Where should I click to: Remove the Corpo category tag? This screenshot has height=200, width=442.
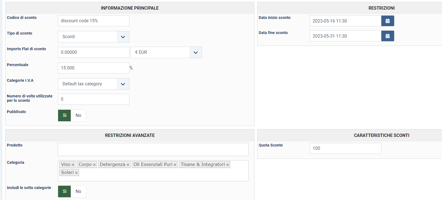point(94,165)
